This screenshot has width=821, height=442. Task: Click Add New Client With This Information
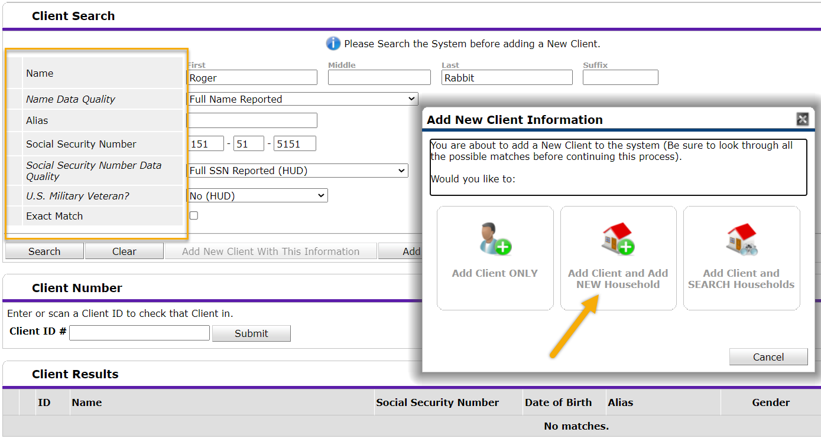(x=271, y=251)
